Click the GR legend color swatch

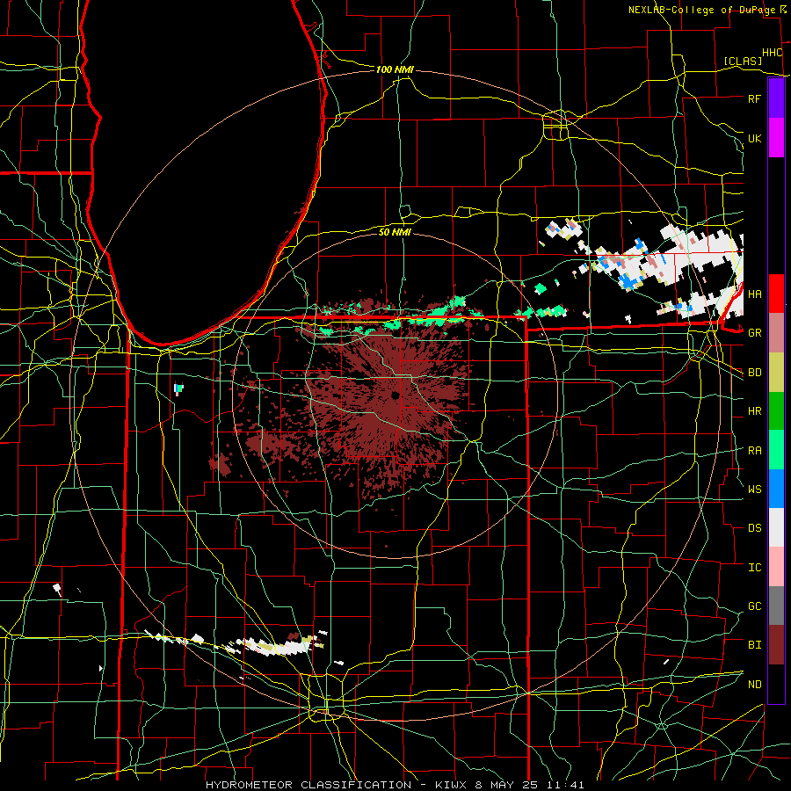tap(776, 333)
